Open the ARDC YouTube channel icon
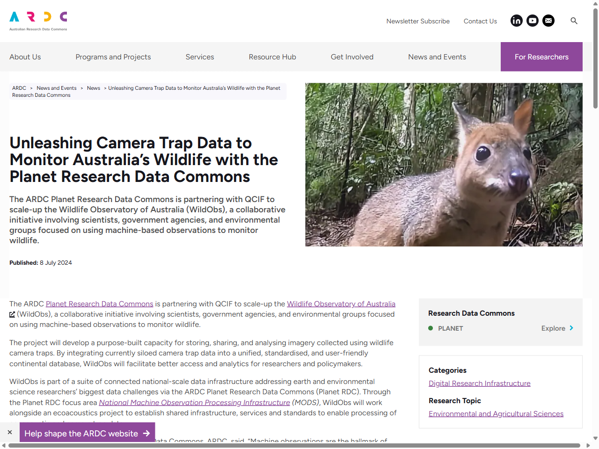 click(x=533, y=21)
